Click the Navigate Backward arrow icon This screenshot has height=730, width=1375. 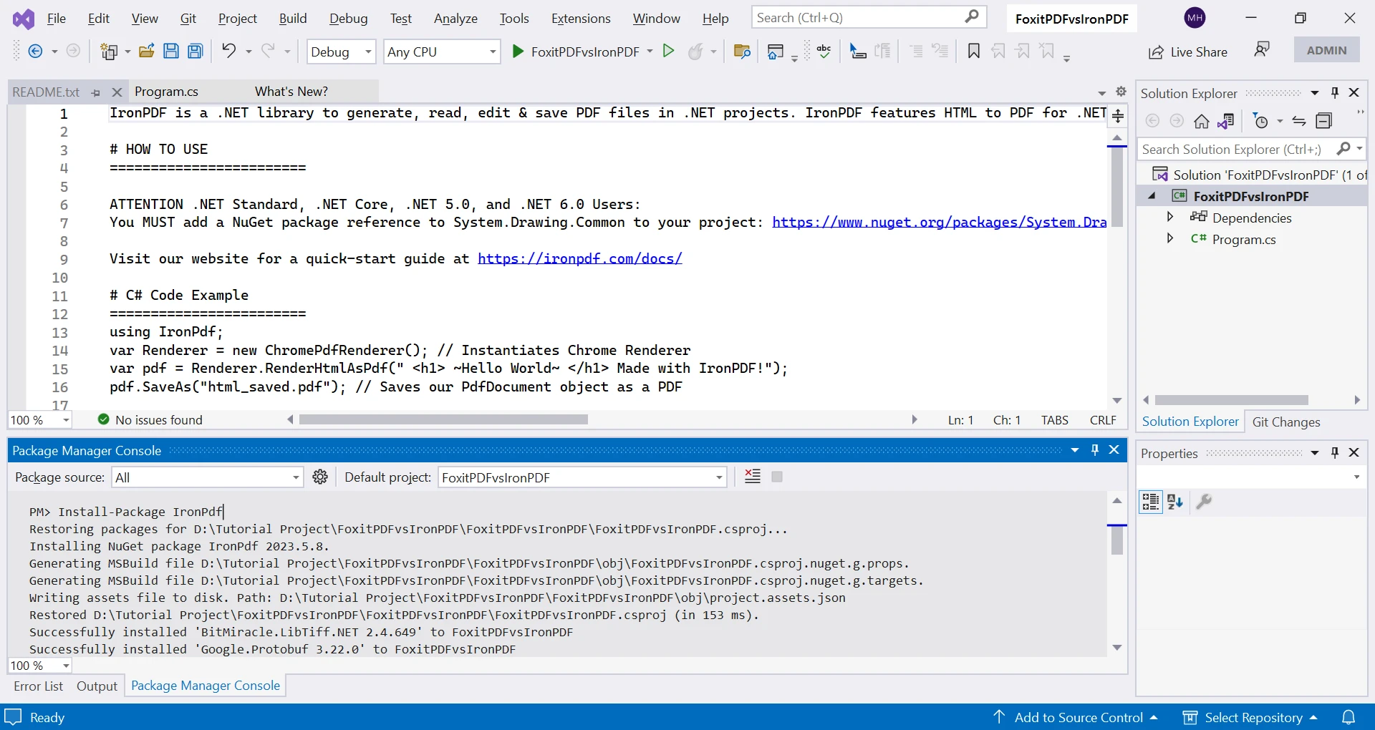tap(34, 51)
